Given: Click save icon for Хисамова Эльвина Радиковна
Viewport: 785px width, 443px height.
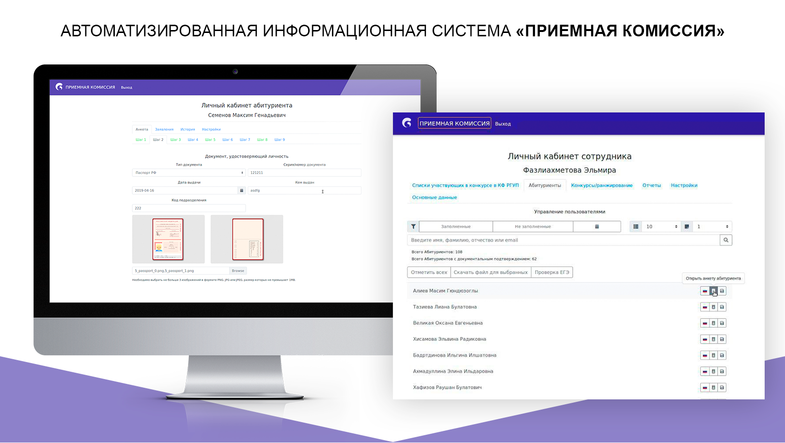Looking at the screenshot, I should (x=722, y=339).
